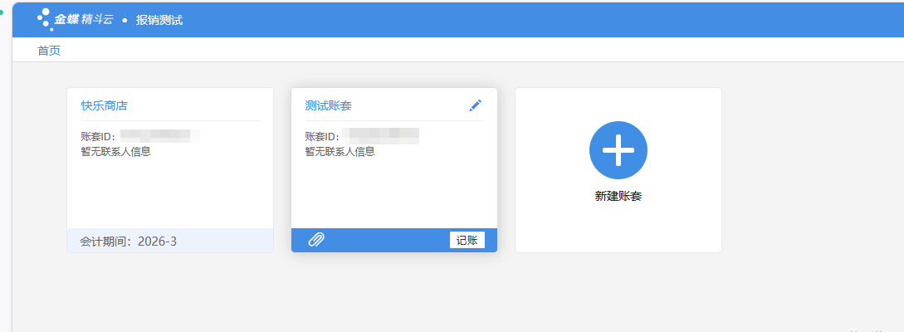
Task: Click the blurred ID value in 测试账套 card
Action: coord(383,135)
